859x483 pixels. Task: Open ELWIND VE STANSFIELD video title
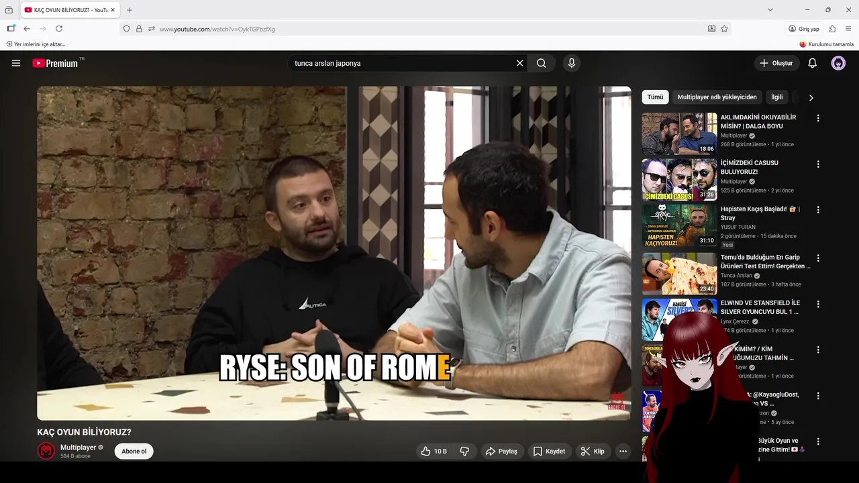[760, 307]
